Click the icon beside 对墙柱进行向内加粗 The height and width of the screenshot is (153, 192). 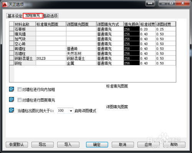pyautogui.click(x=12, y=89)
